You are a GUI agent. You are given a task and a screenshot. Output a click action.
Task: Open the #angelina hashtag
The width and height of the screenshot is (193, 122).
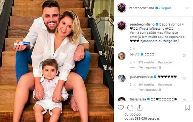coord(170,41)
